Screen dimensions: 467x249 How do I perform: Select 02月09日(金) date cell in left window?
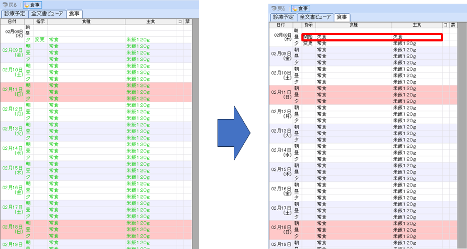(x=13, y=52)
